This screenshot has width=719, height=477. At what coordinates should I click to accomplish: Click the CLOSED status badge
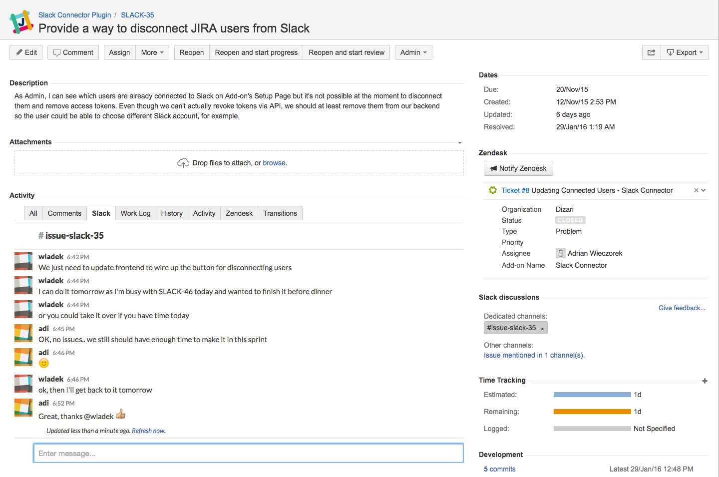pyautogui.click(x=570, y=220)
